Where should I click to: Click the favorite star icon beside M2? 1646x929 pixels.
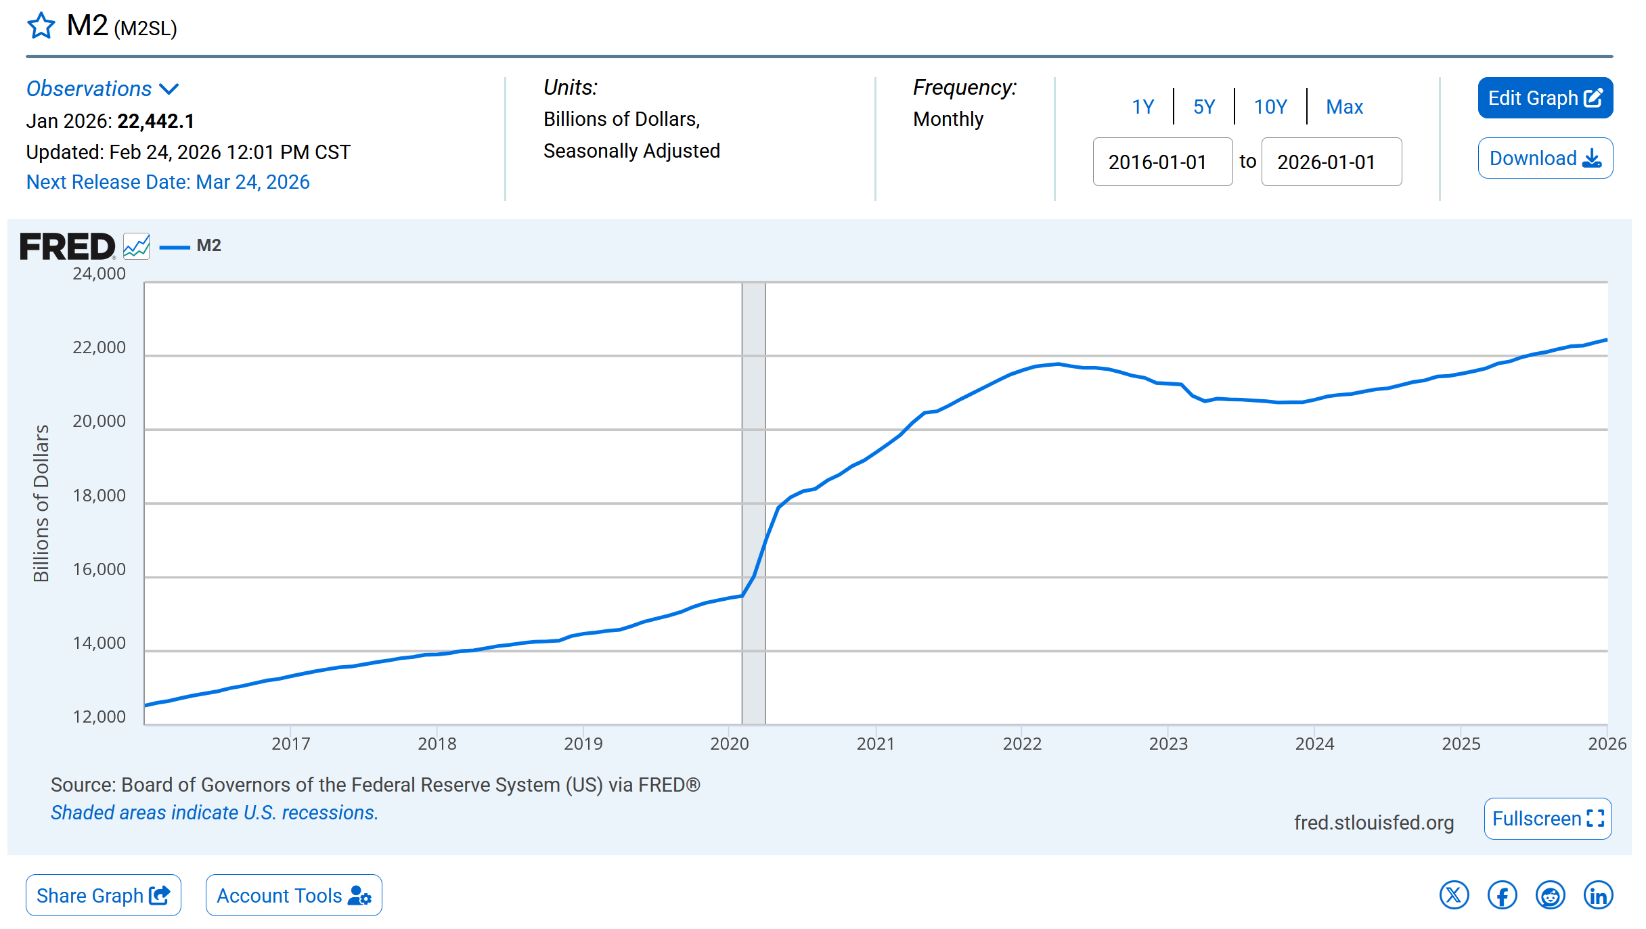[x=41, y=26]
